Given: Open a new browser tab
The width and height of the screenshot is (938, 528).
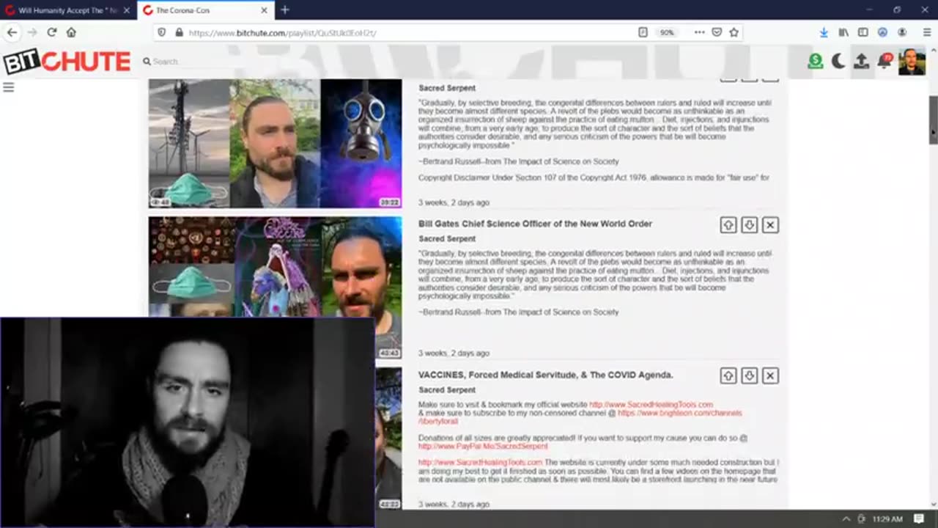Looking at the screenshot, I should tap(285, 10).
